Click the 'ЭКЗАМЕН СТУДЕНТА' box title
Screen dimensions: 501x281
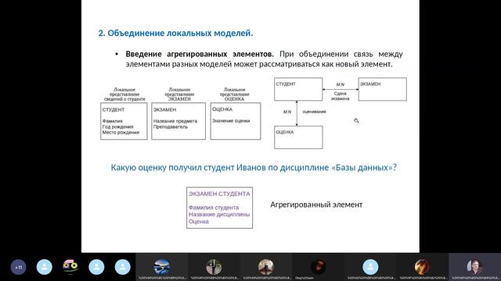219,194
